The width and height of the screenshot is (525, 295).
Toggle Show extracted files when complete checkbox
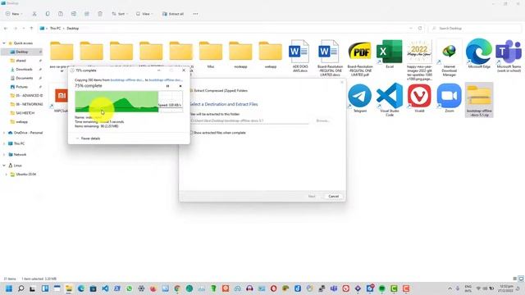click(x=191, y=133)
